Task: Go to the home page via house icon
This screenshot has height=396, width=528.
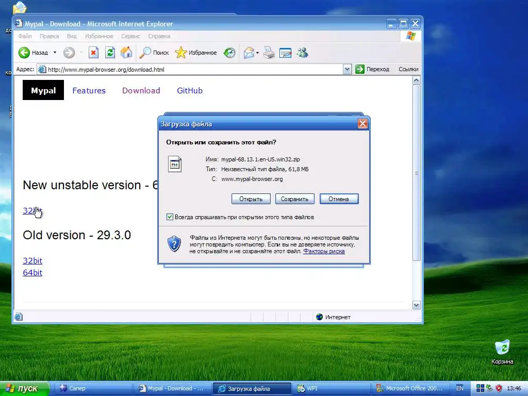Action: tap(126, 53)
